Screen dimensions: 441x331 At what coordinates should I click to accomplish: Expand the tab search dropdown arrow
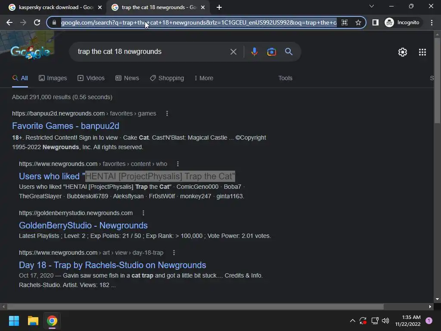pyautogui.click(x=372, y=6)
